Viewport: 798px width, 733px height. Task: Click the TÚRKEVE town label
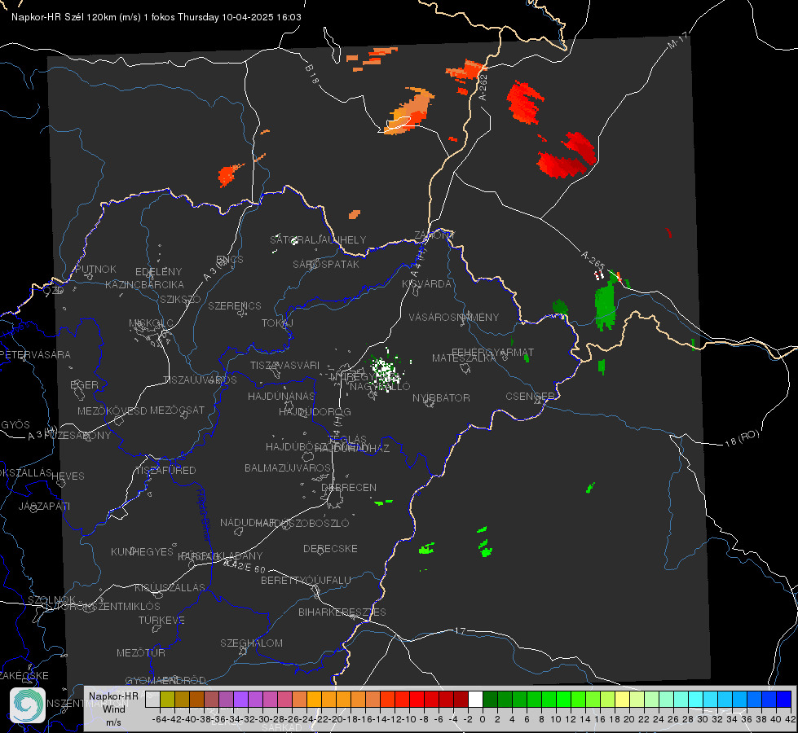[x=162, y=620]
